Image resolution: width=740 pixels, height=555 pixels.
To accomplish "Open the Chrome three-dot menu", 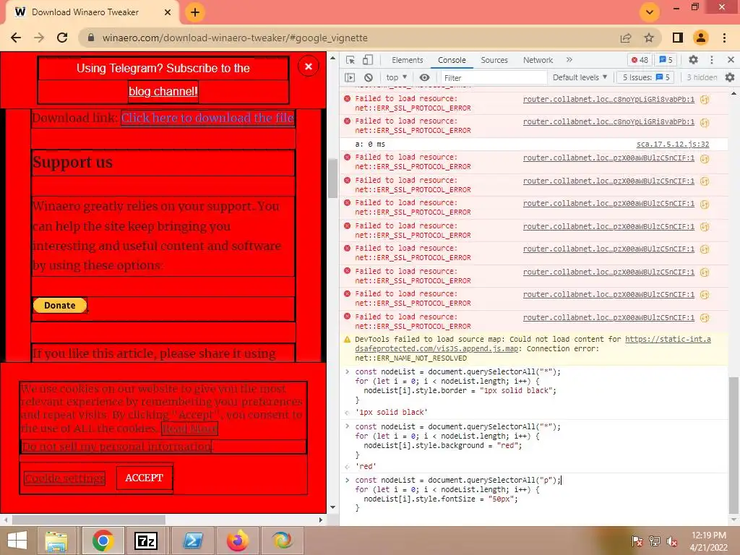I will [x=724, y=38].
